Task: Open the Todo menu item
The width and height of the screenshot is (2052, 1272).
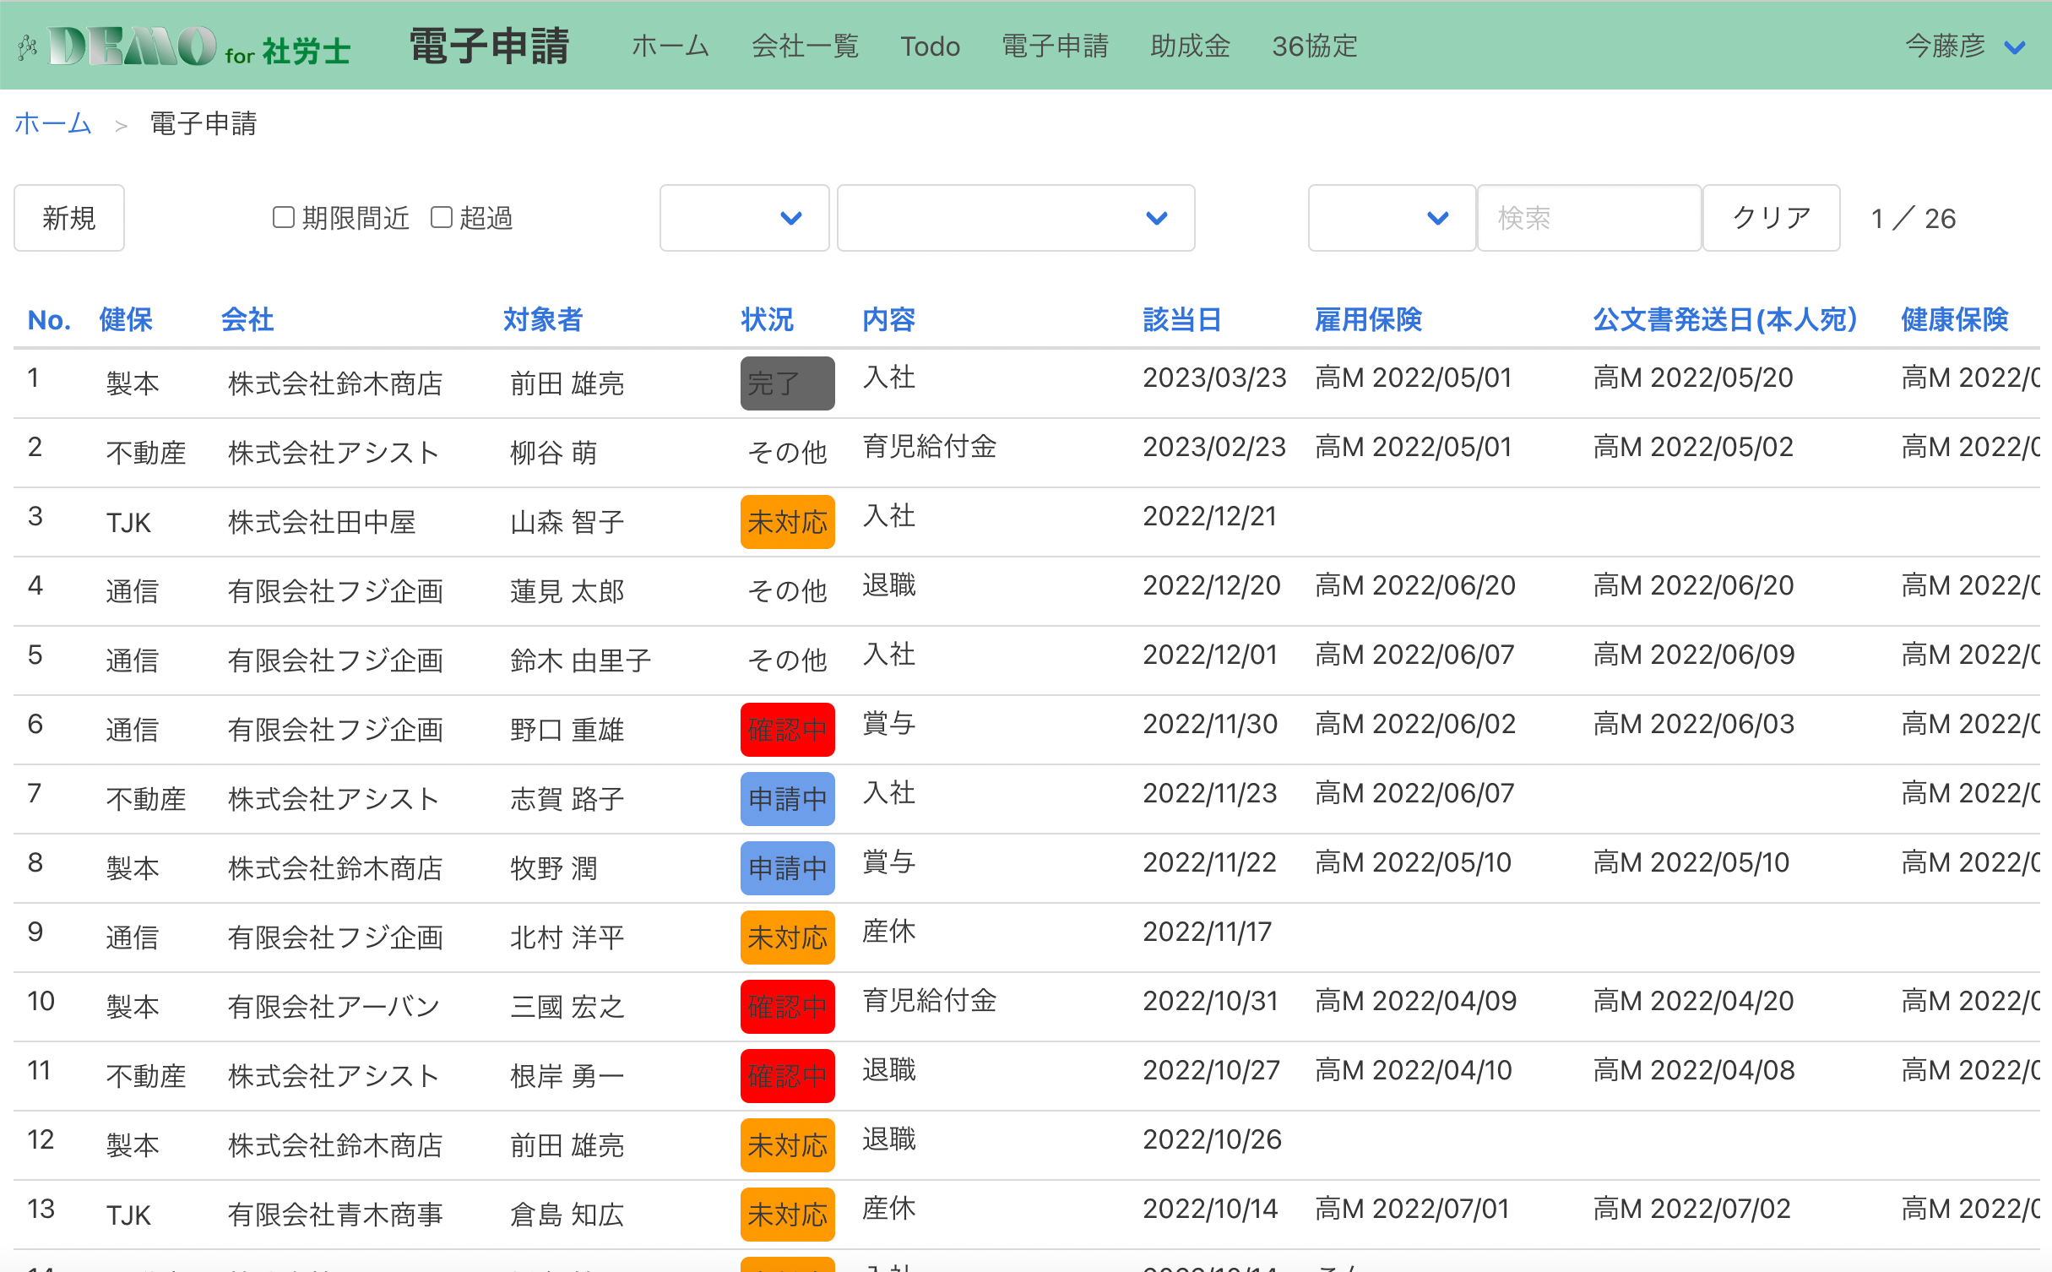Action: (x=930, y=46)
